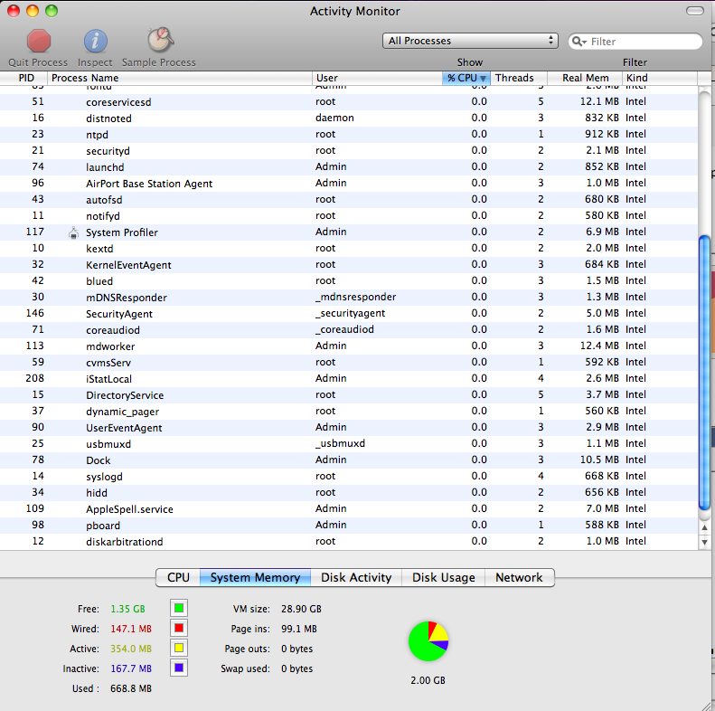Select the AirPort Base Station Agent row
Screen dimensions: 715x711
[349, 184]
